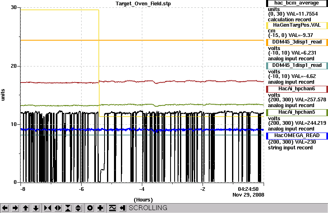Click the wavy-line graph icon in the toolbar

point(112,208)
